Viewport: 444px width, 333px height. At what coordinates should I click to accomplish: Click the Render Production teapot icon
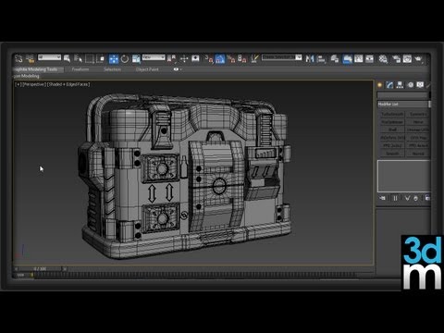click(418, 58)
